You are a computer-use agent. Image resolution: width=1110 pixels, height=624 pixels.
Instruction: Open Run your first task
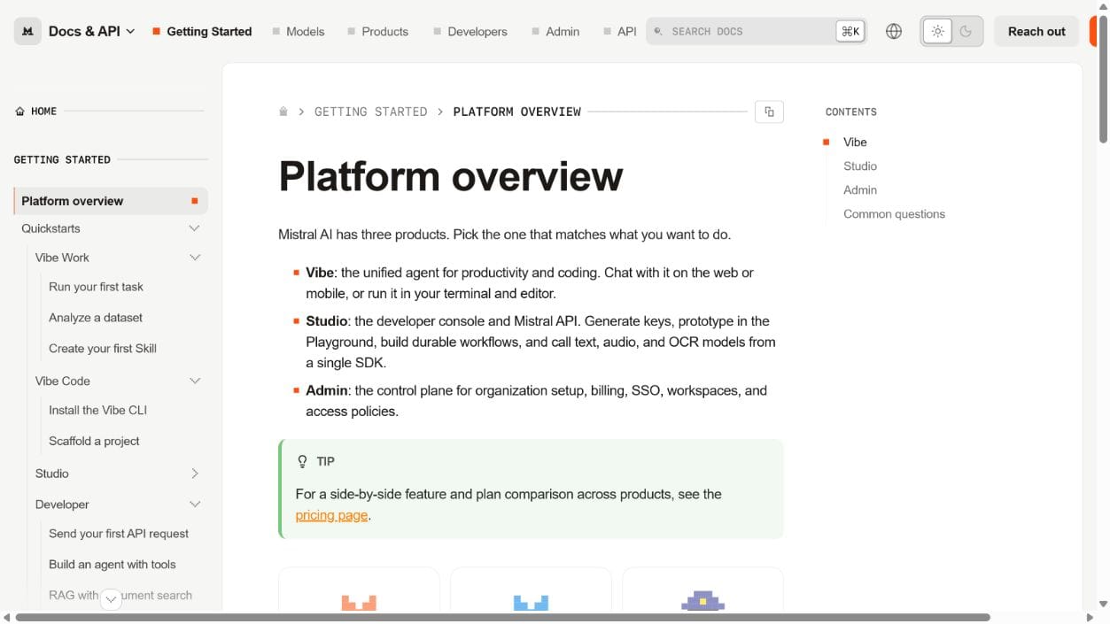click(x=96, y=287)
